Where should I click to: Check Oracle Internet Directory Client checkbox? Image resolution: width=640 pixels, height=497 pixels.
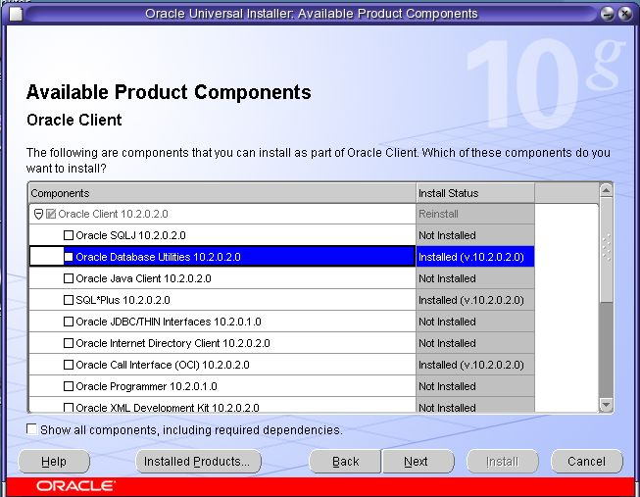coord(69,343)
